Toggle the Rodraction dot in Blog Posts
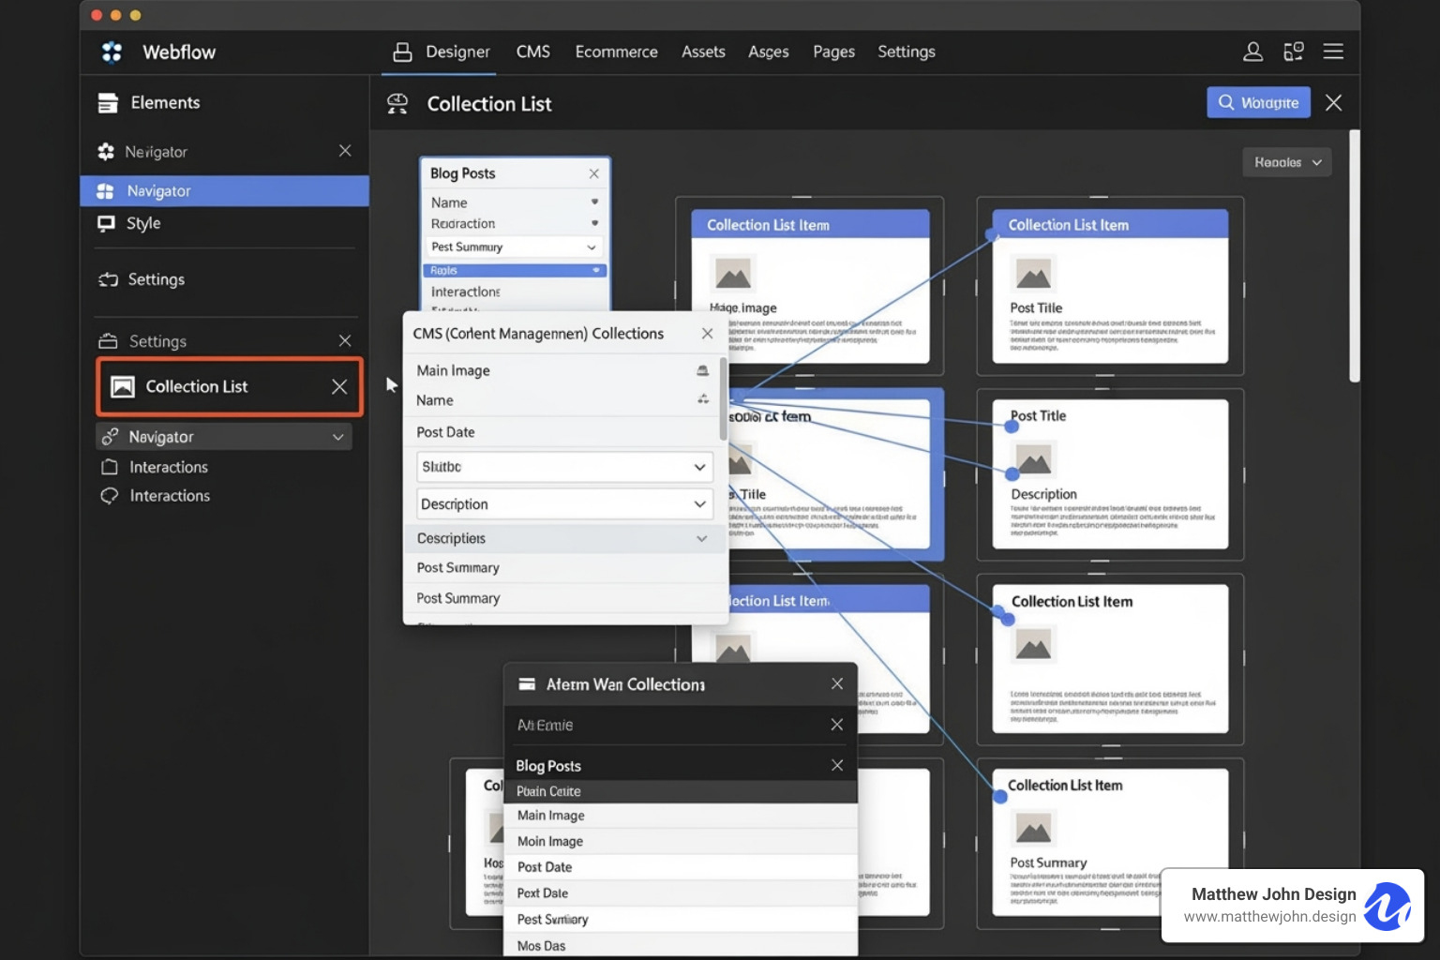This screenshot has height=960, width=1440. (594, 223)
